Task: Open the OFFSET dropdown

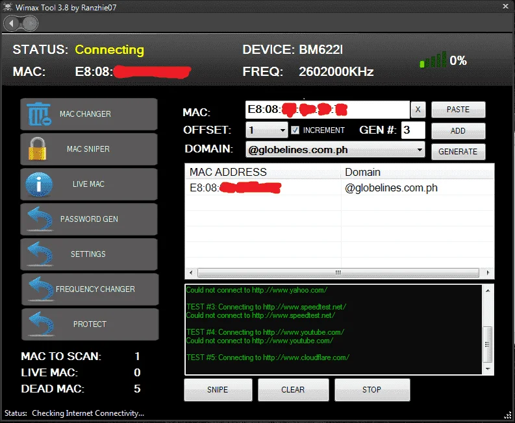Action: [x=267, y=130]
